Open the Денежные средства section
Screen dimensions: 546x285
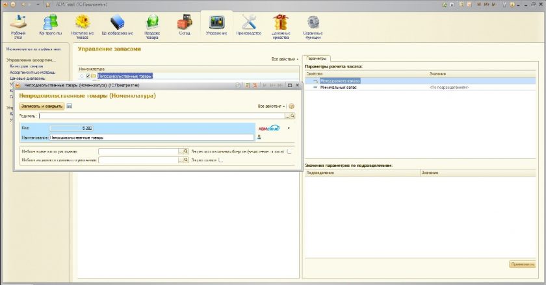[281, 27]
